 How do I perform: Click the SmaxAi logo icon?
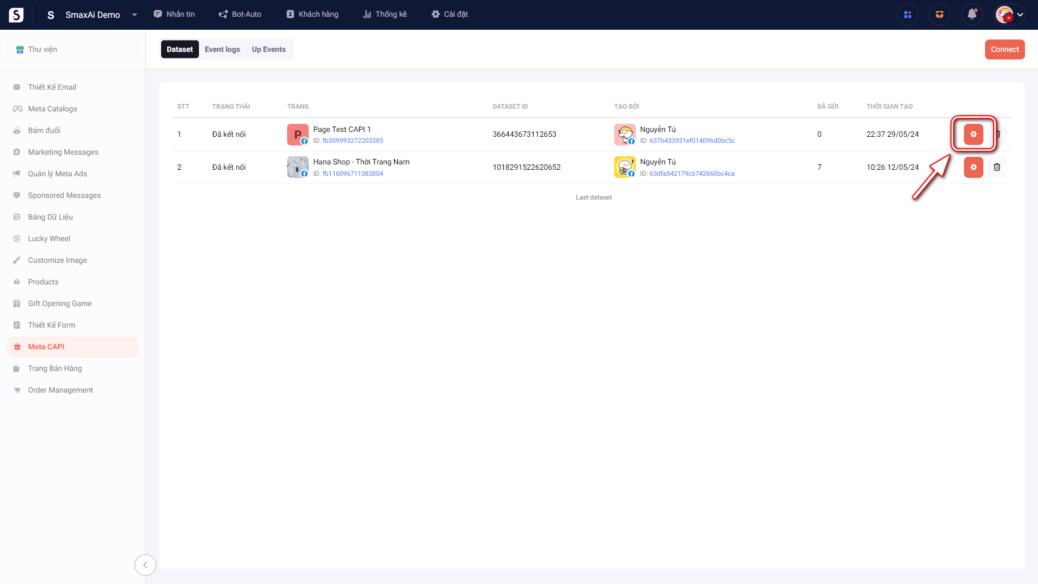click(16, 15)
